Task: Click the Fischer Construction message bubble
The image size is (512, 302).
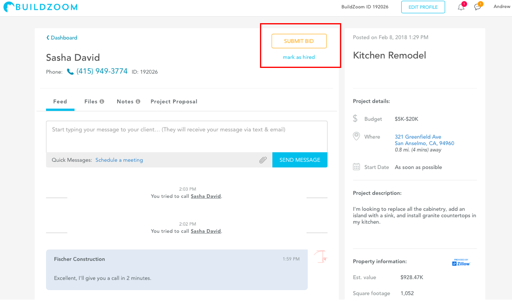Action: [x=177, y=270]
